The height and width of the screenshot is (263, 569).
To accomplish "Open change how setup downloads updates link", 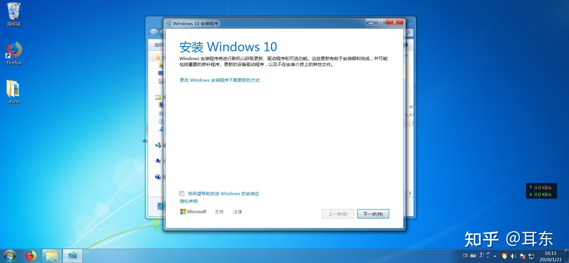I will (x=220, y=80).
